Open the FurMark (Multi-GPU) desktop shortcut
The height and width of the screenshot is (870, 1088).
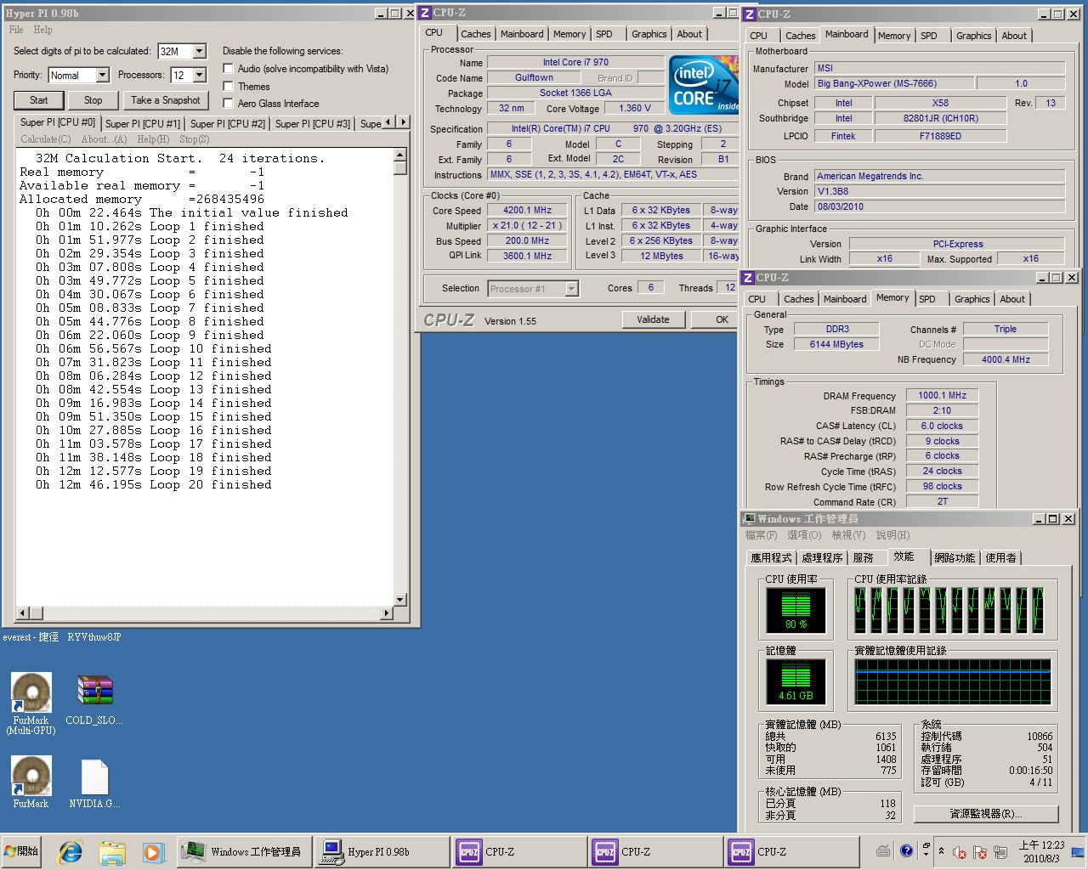pos(31,703)
